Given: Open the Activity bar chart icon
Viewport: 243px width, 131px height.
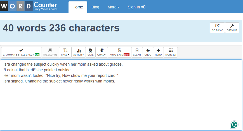Looking at the screenshot, I should (x=79, y=50).
